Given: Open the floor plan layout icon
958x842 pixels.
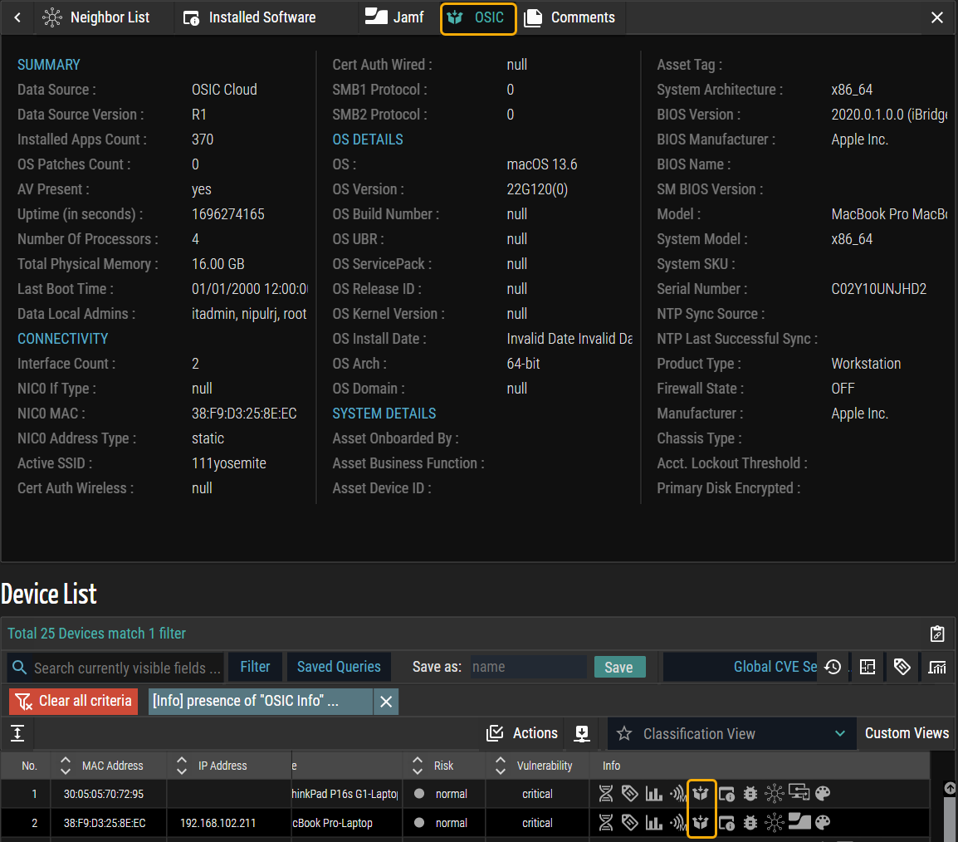Looking at the screenshot, I should (x=868, y=667).
